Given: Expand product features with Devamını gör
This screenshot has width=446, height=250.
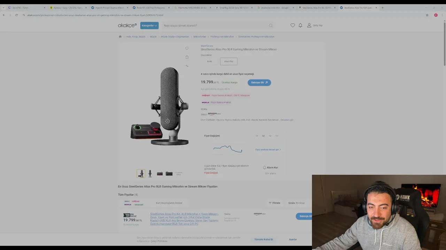Looking at the screenshot, I should pyautogui.click(x=287, y=120).
